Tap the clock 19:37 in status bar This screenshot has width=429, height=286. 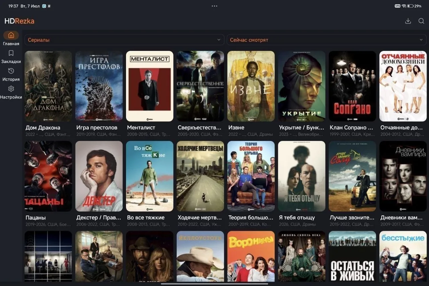click(13, 6)
